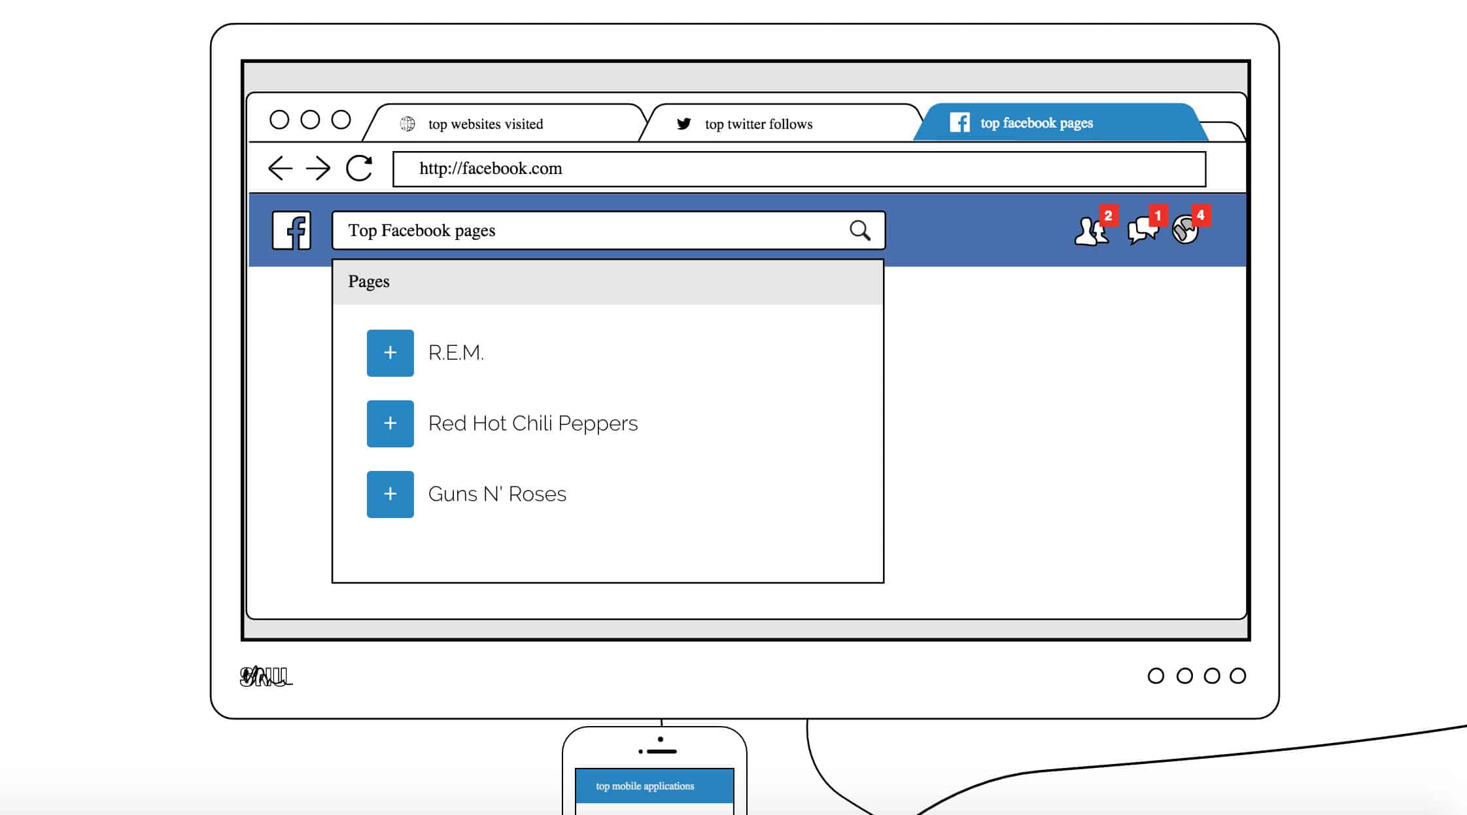Screen dimensions: 1467x815
Task: Click the browser back arrow
Action: coord(280,168)
